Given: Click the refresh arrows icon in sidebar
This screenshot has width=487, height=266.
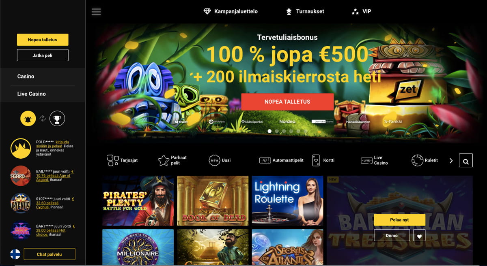Looking at the screenshot, I should coord(43,119).
